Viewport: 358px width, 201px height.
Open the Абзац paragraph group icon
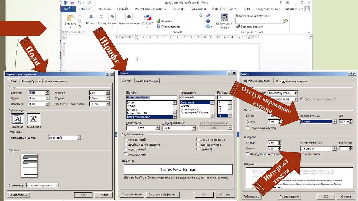click(x=101, y=17)
